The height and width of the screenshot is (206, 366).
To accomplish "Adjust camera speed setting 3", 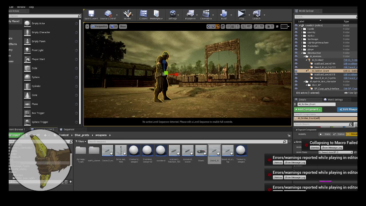I will point(269,27).
